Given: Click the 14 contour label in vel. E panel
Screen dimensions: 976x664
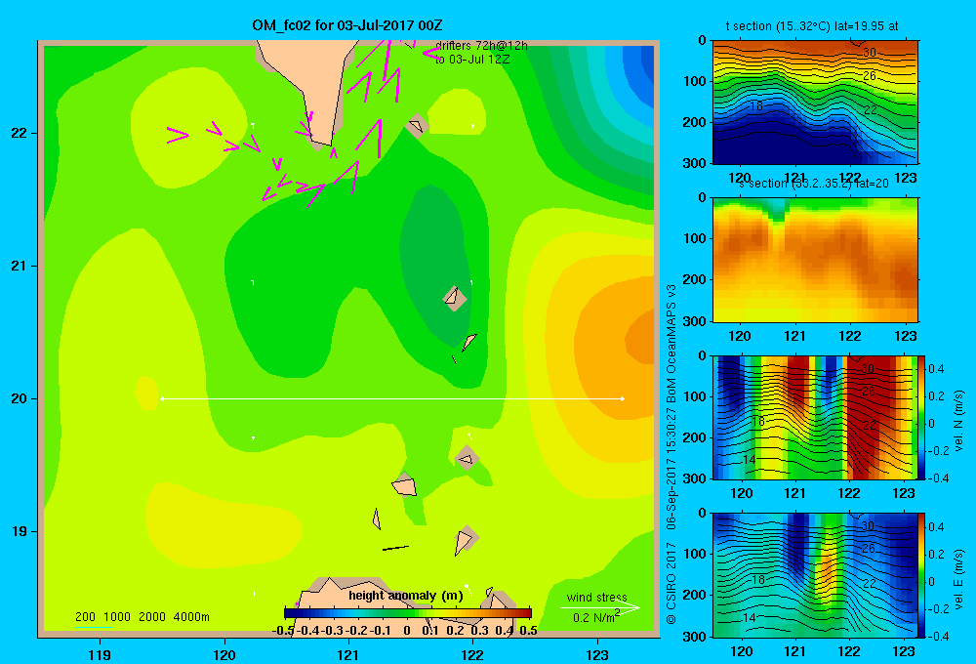Looking at the screenshot, I should point(749,618).
